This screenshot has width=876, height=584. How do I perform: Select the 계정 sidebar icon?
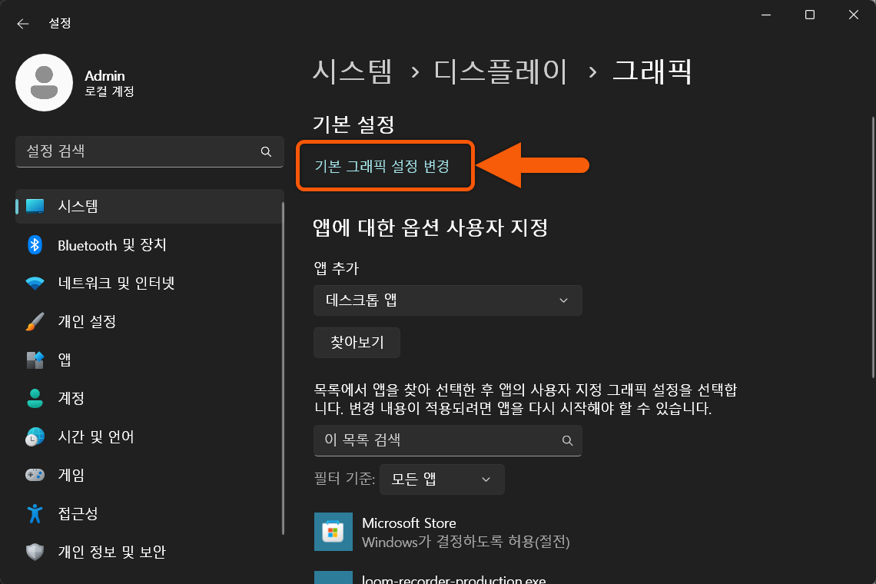click(x=34, y=398)
